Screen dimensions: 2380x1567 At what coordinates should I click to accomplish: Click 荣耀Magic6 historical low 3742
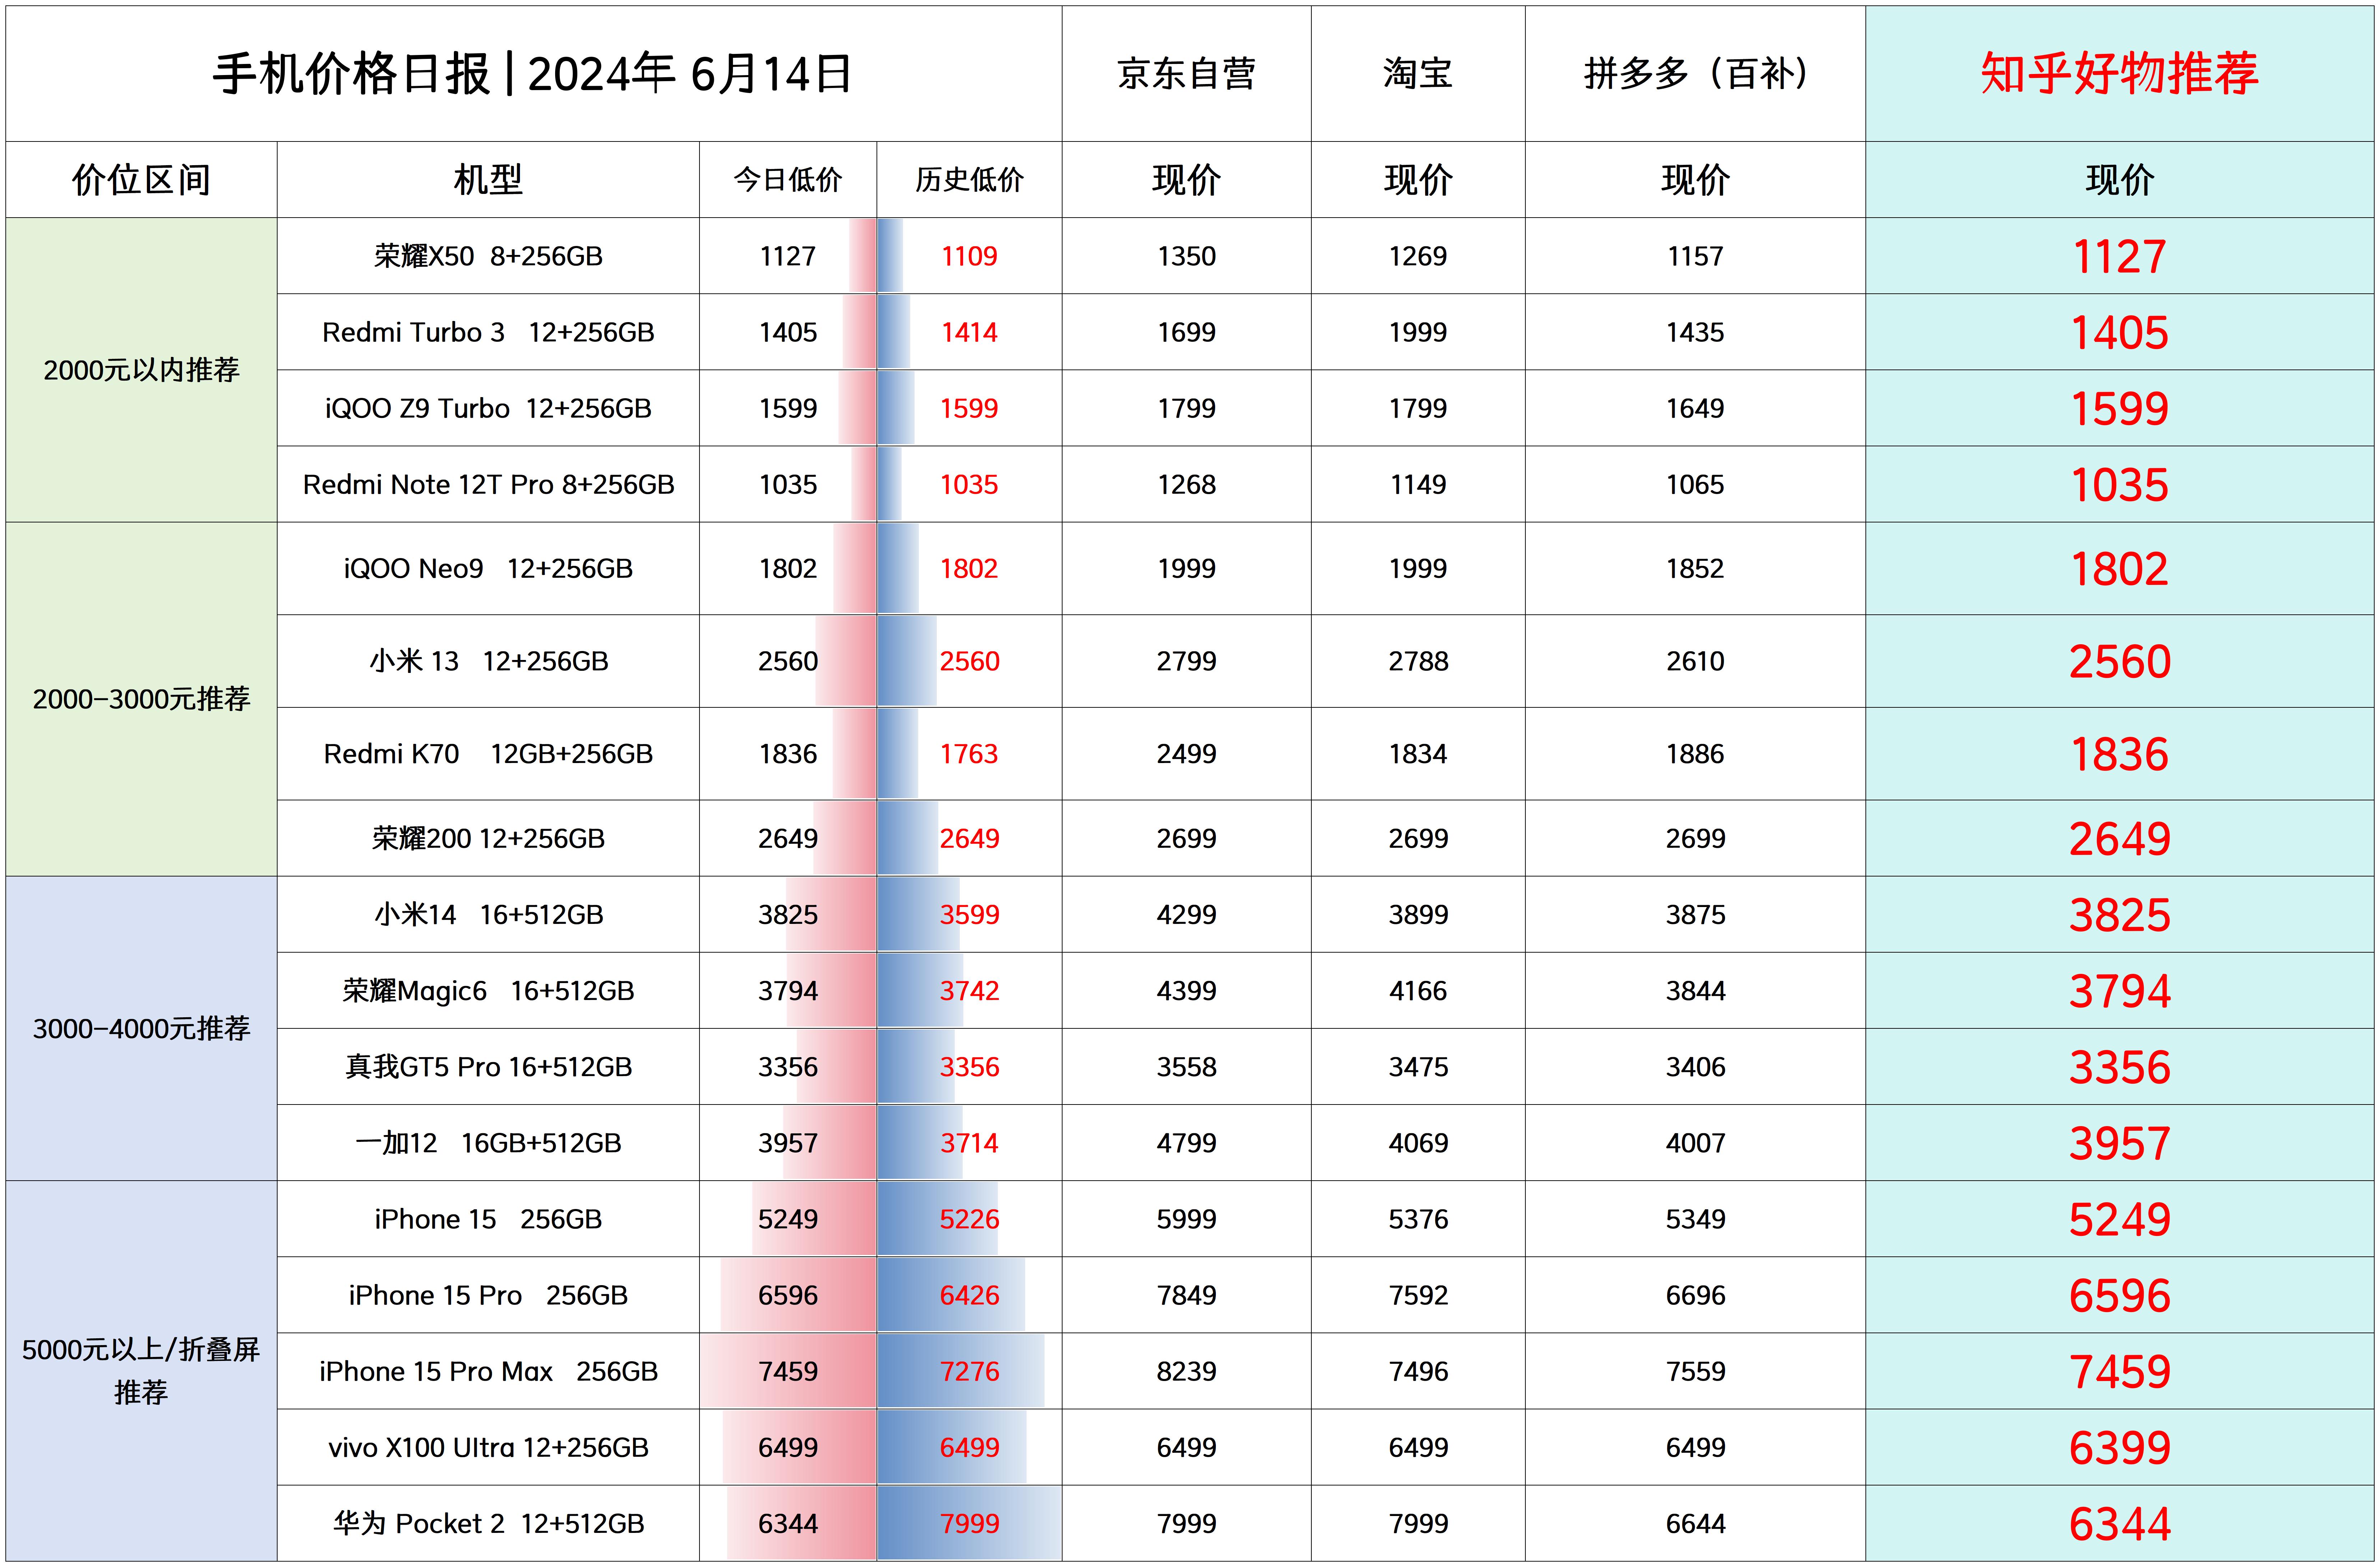click(x=969, y=991)
